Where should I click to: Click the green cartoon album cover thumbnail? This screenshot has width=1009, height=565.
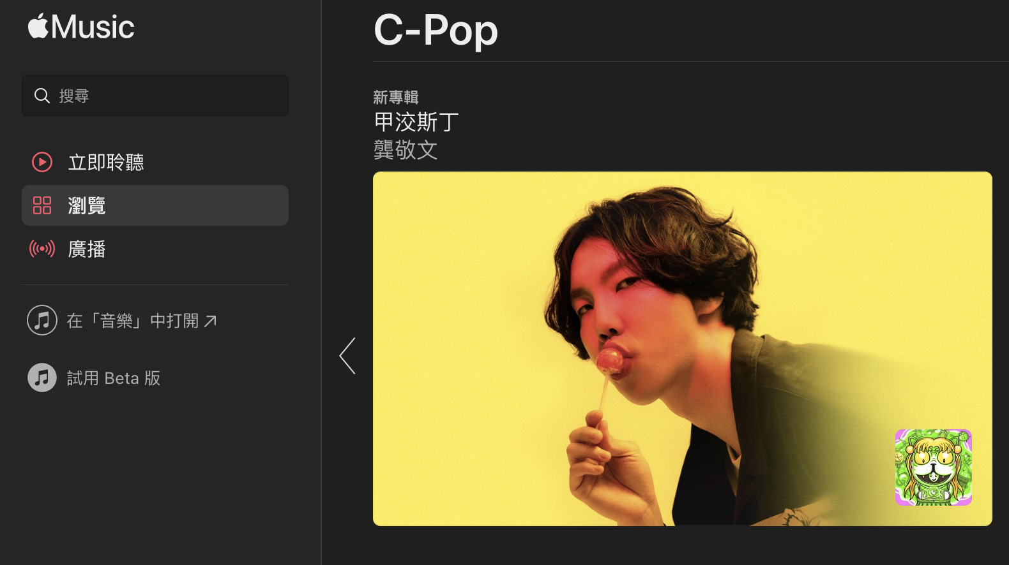coord(933,467)
